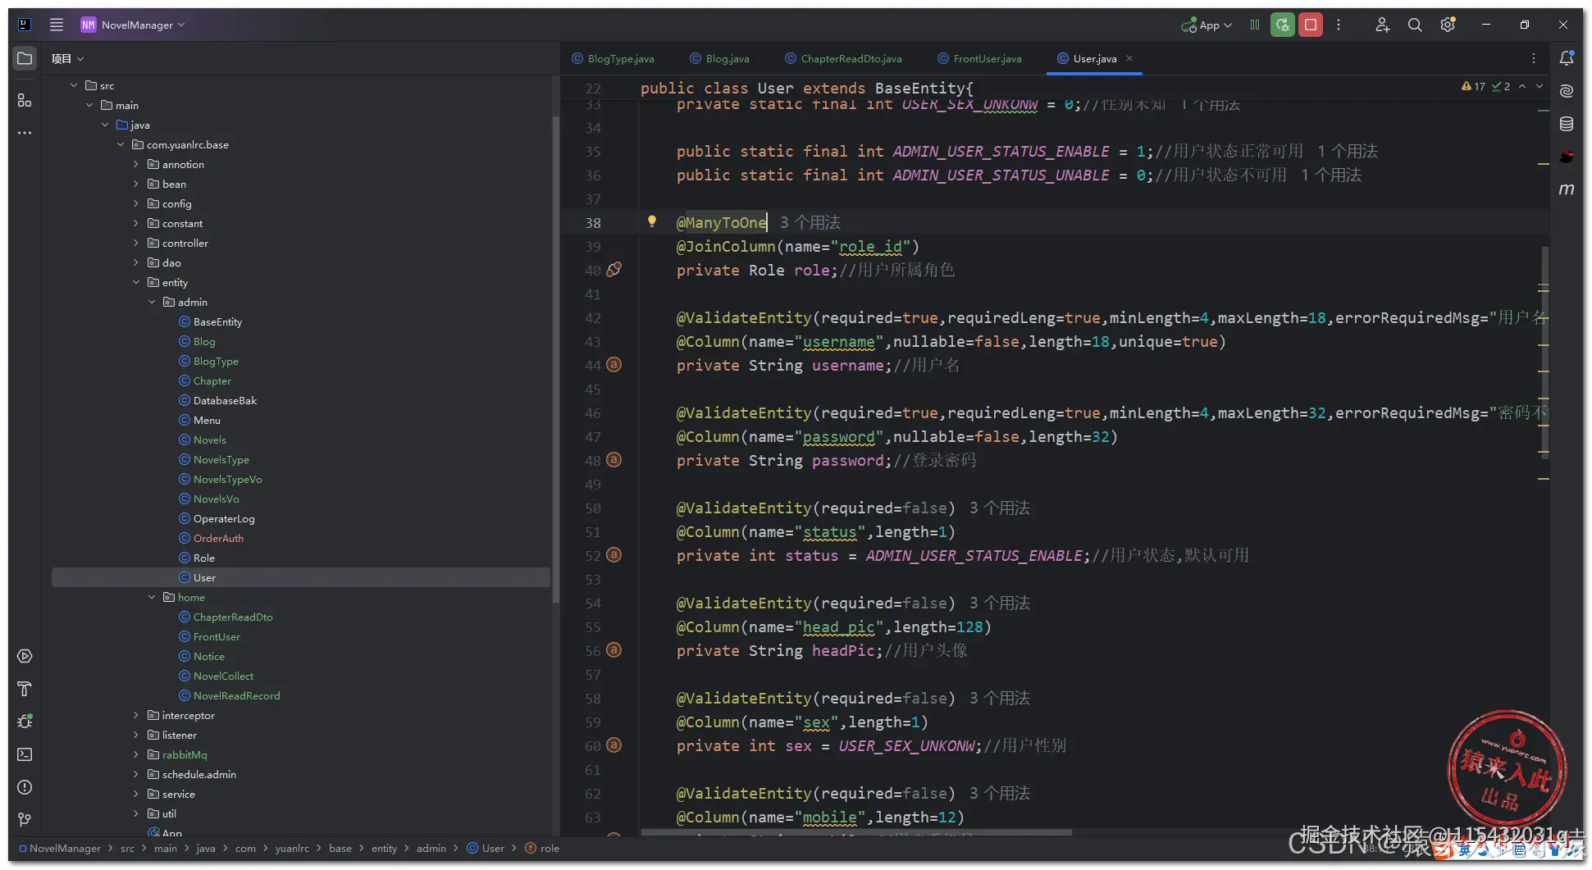Close the User.java tab
Viewport: 1592px width, 870px height.
pos(1129,58)
